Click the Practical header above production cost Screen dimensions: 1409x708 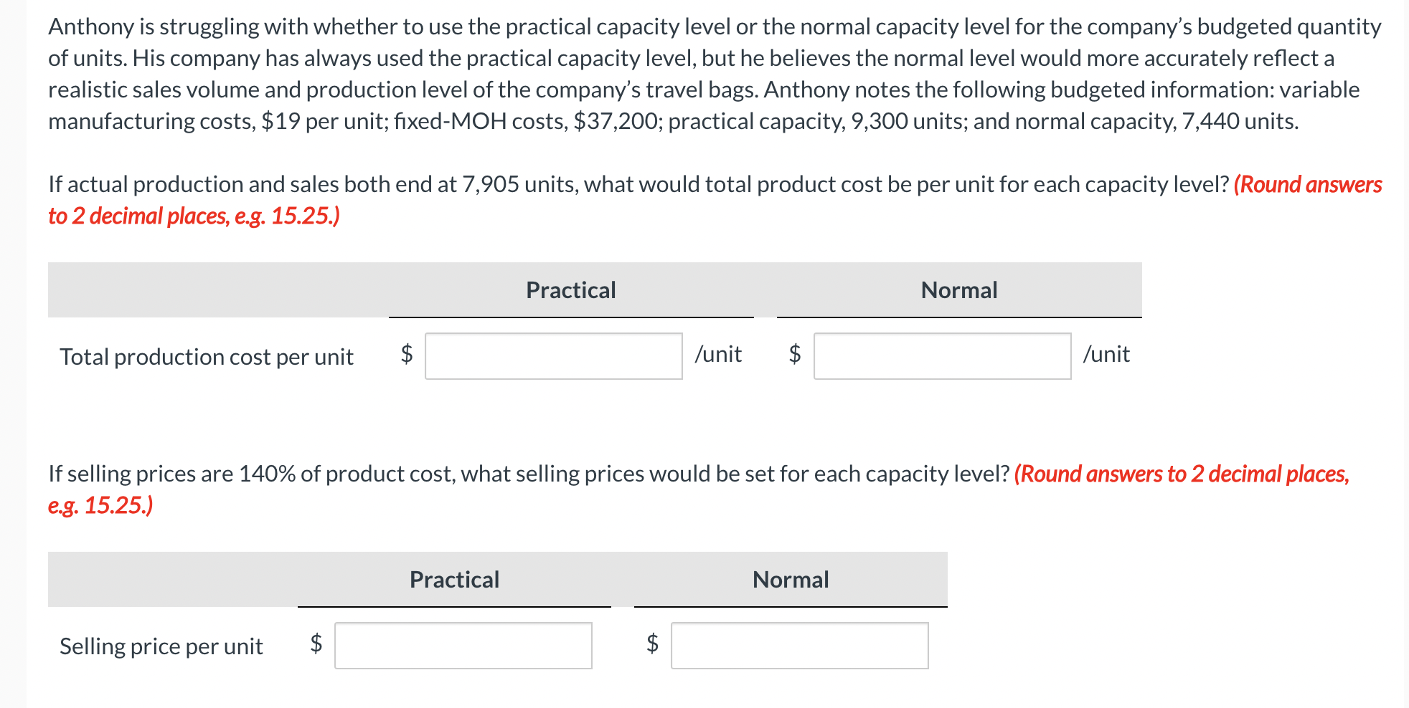(x=570, y=290)
